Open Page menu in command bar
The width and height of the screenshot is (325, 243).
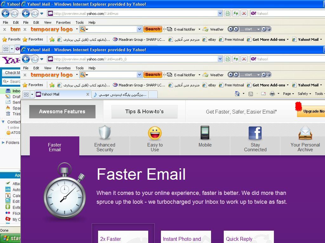click(289, 94)
